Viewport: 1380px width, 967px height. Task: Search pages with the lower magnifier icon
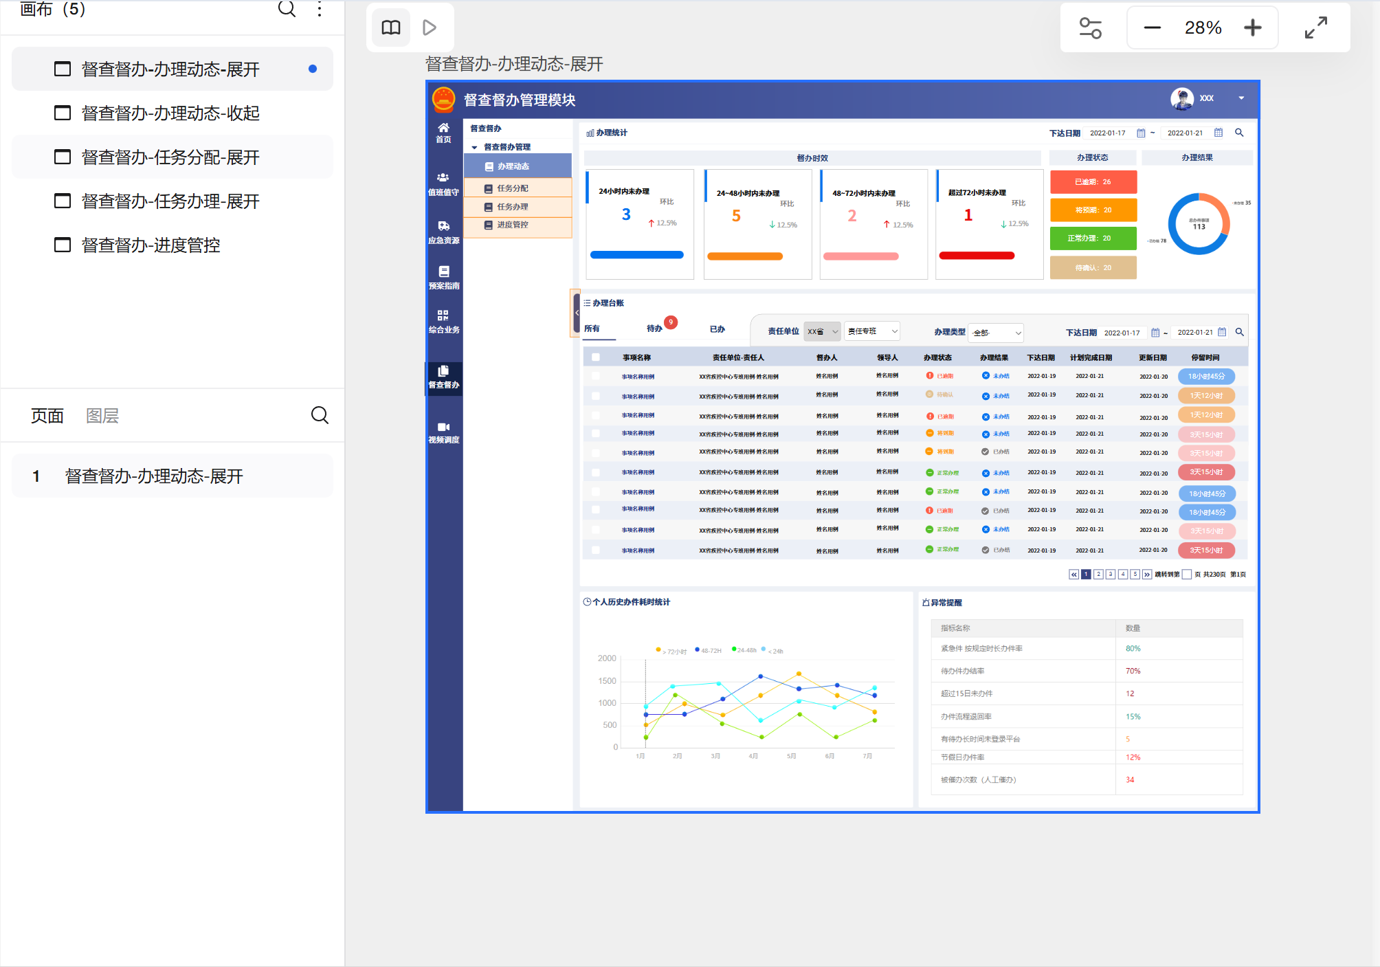click(x=320, y=415)
